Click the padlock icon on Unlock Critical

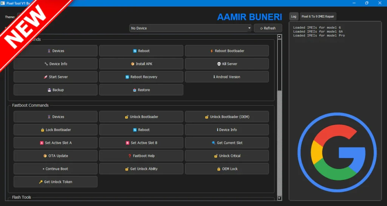(x=216, y=156)
